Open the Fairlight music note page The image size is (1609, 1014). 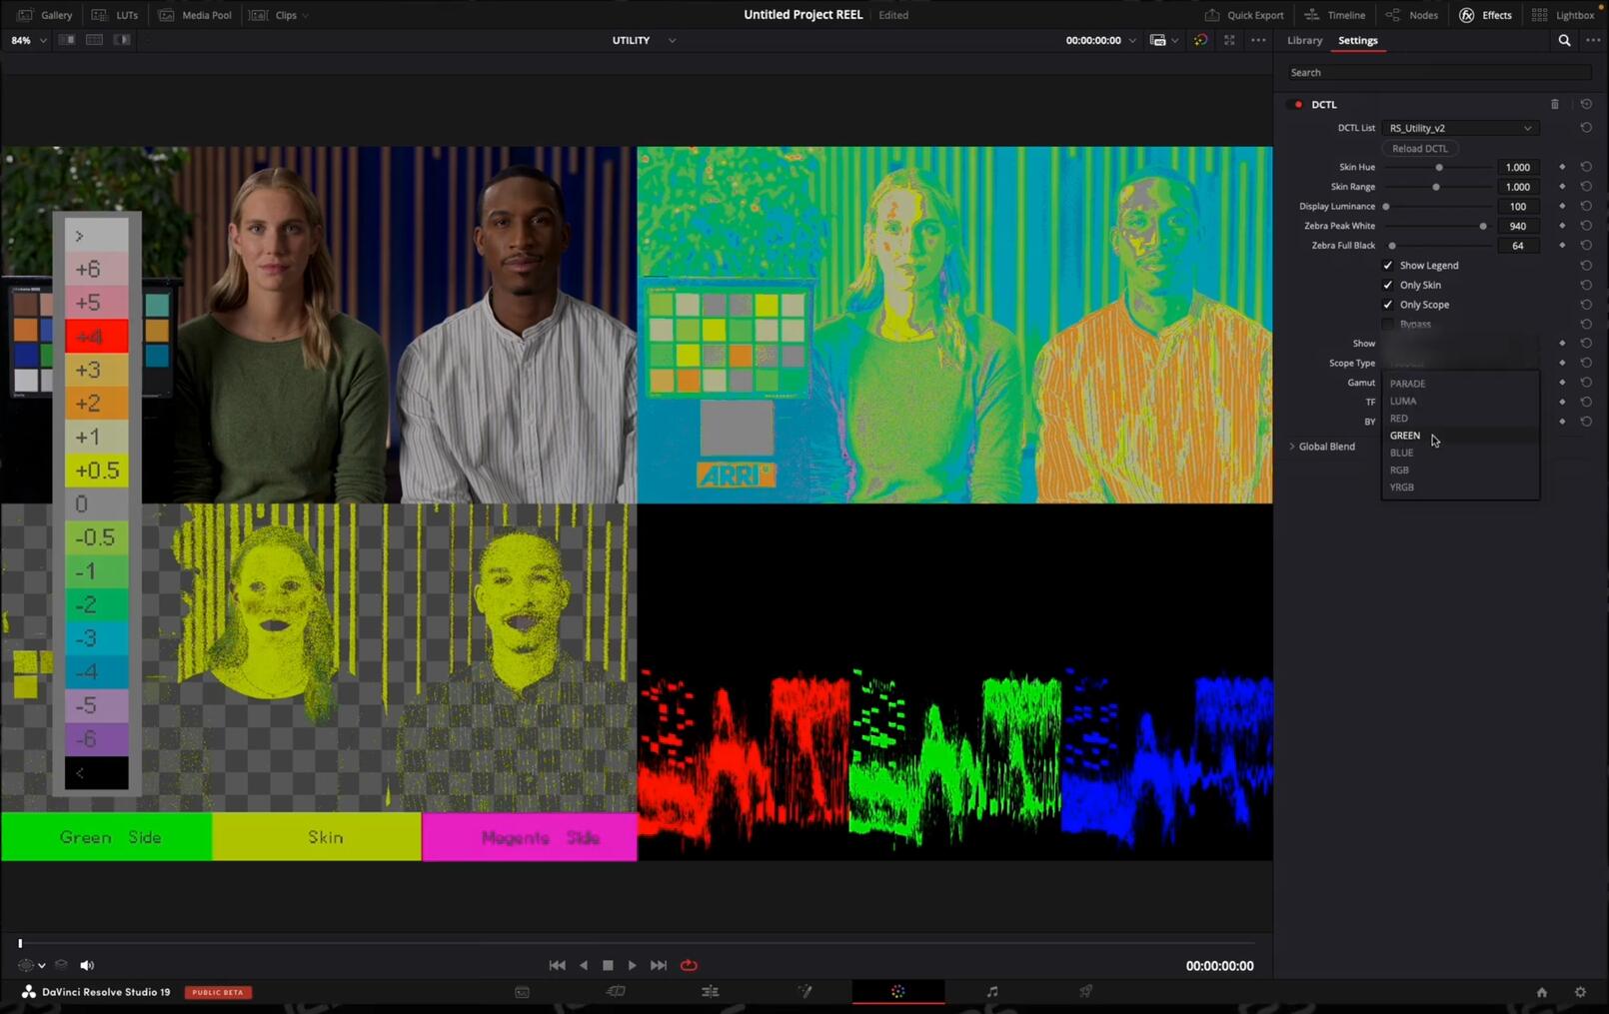991,992
